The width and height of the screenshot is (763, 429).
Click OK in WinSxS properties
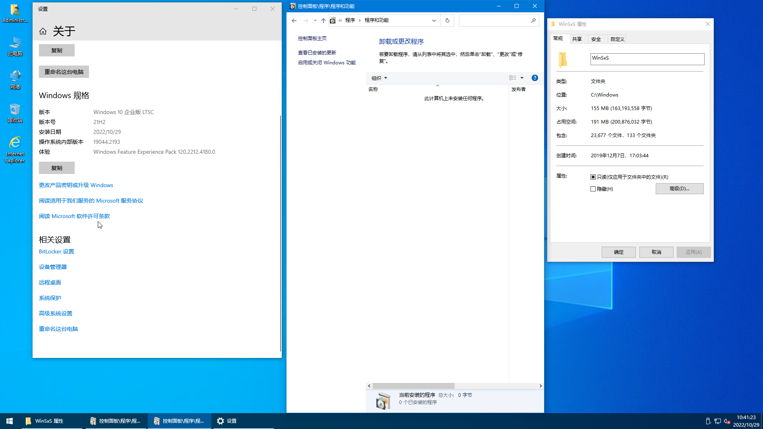[619, 252]
